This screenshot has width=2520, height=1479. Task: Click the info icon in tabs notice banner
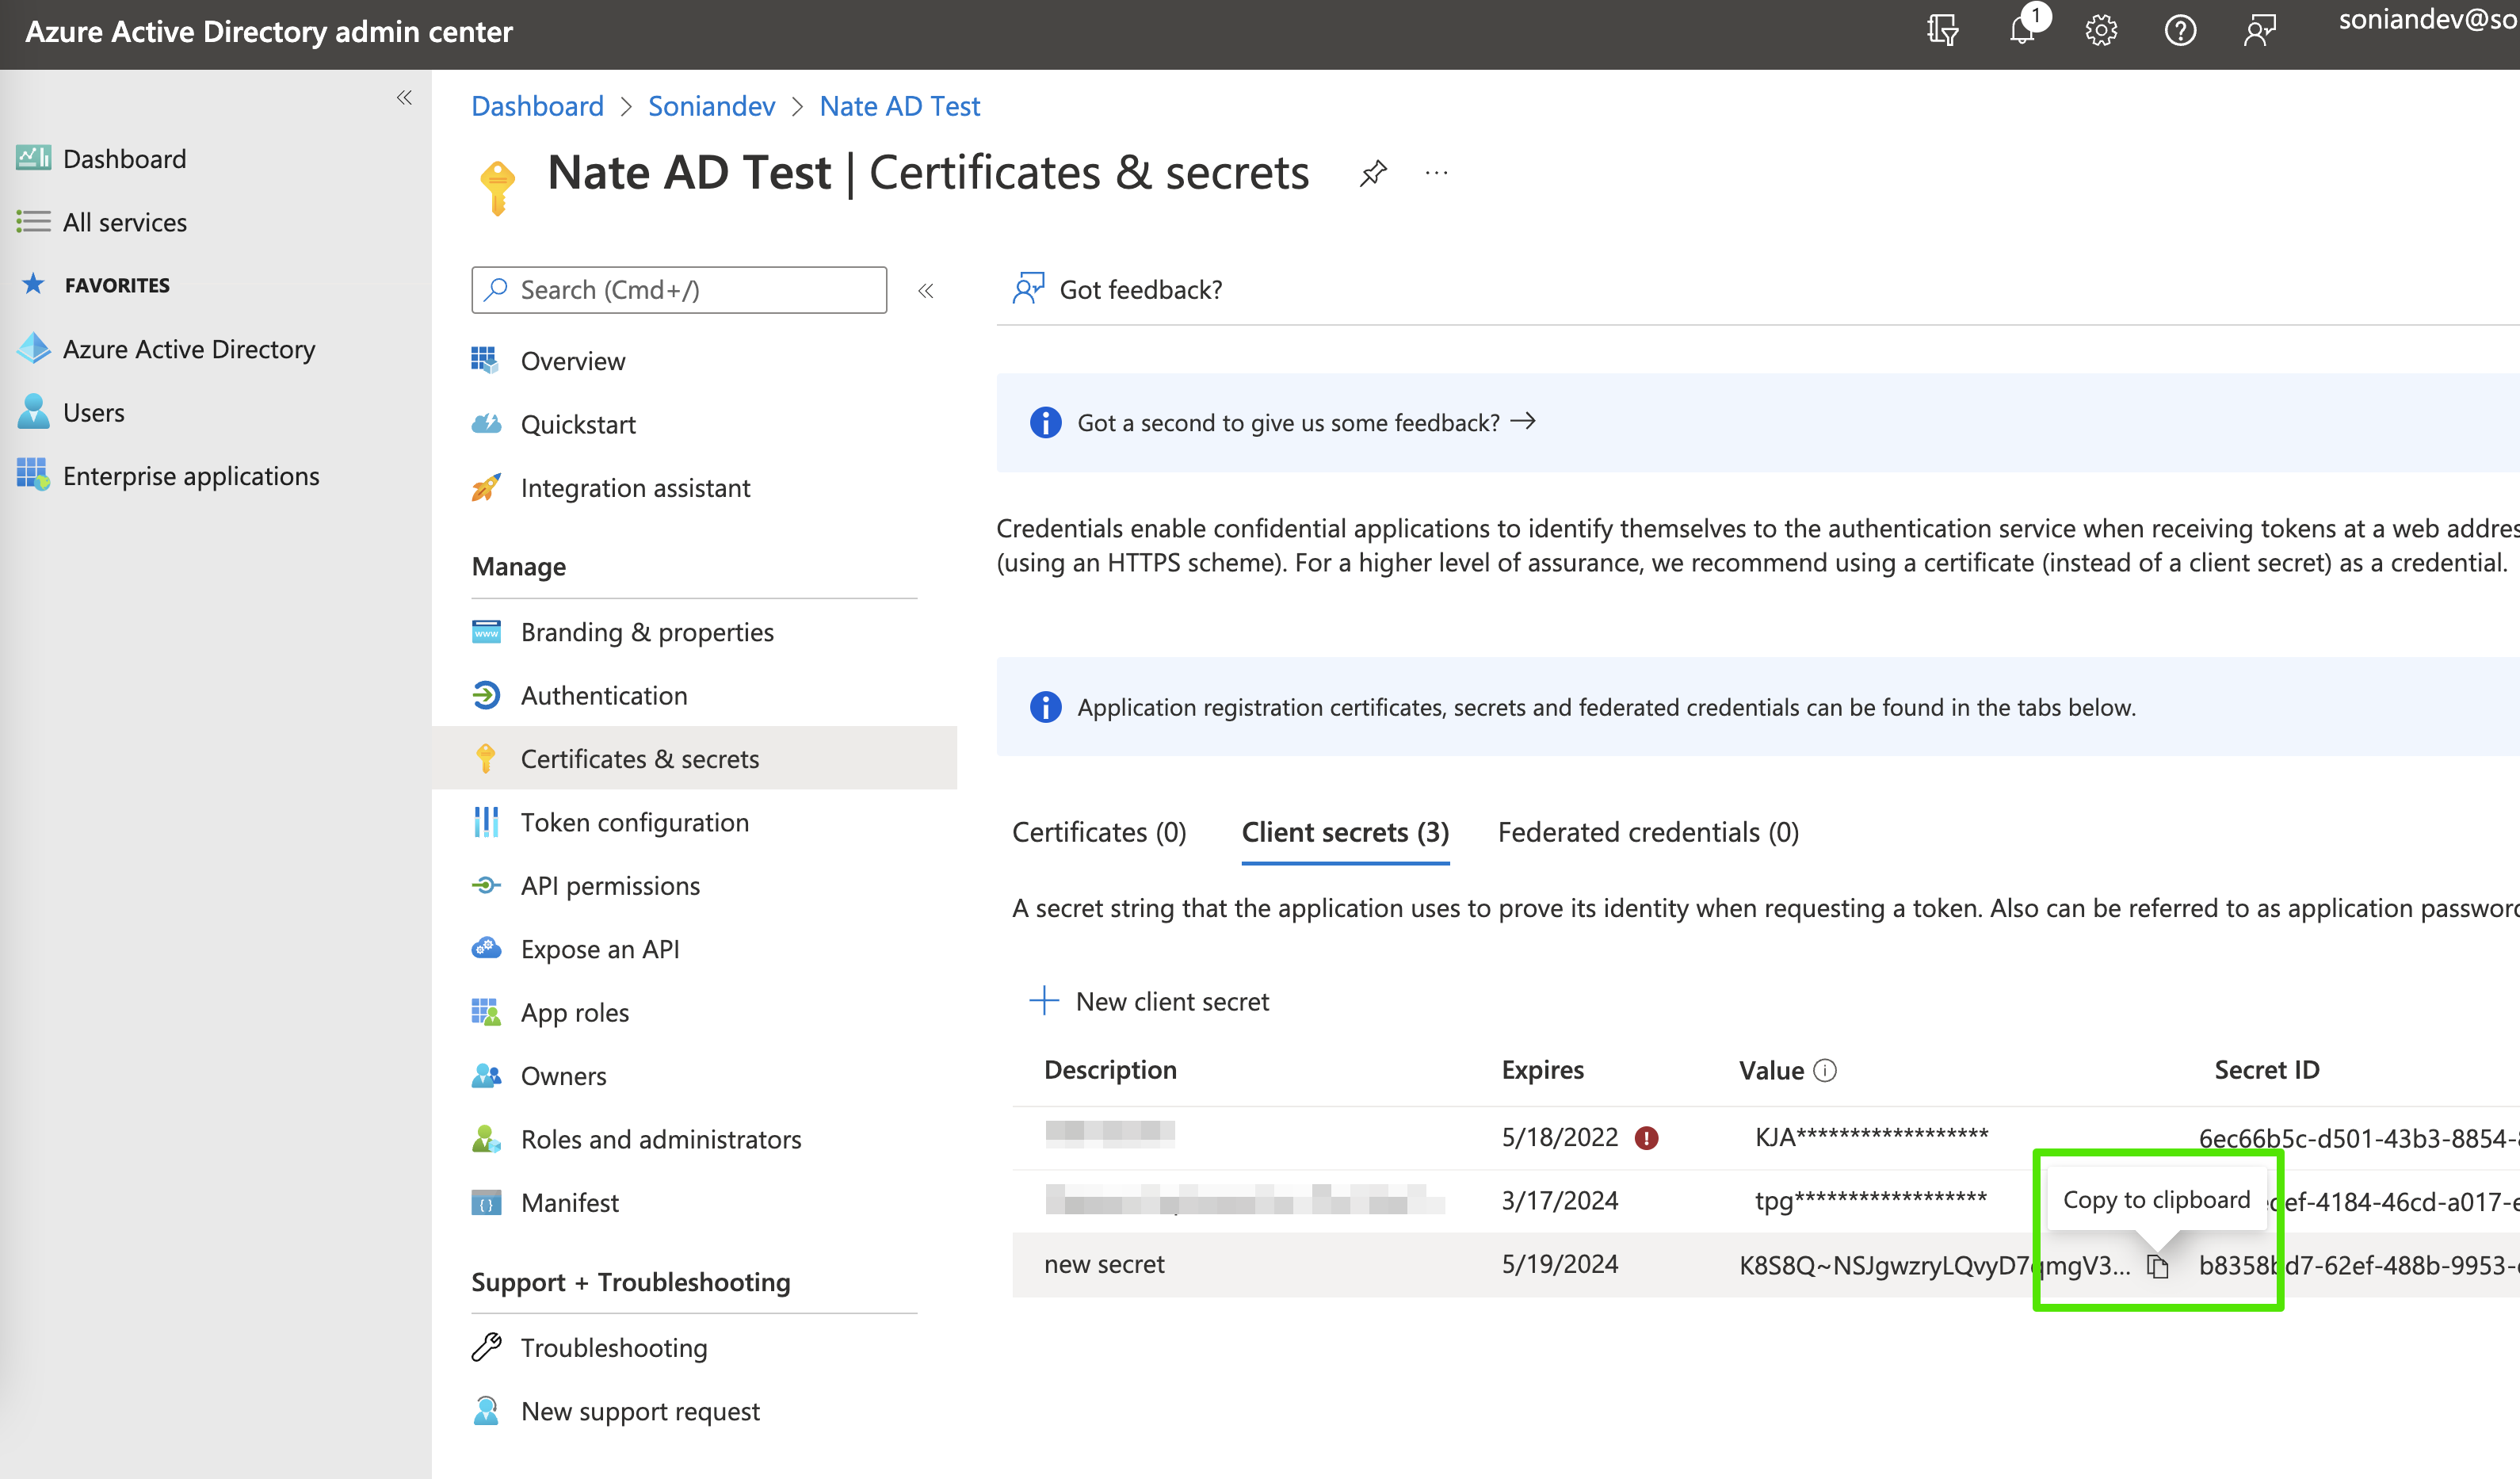[x=1045, y=707]
